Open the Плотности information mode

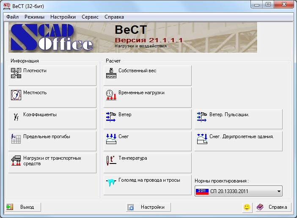click(52, 76)
